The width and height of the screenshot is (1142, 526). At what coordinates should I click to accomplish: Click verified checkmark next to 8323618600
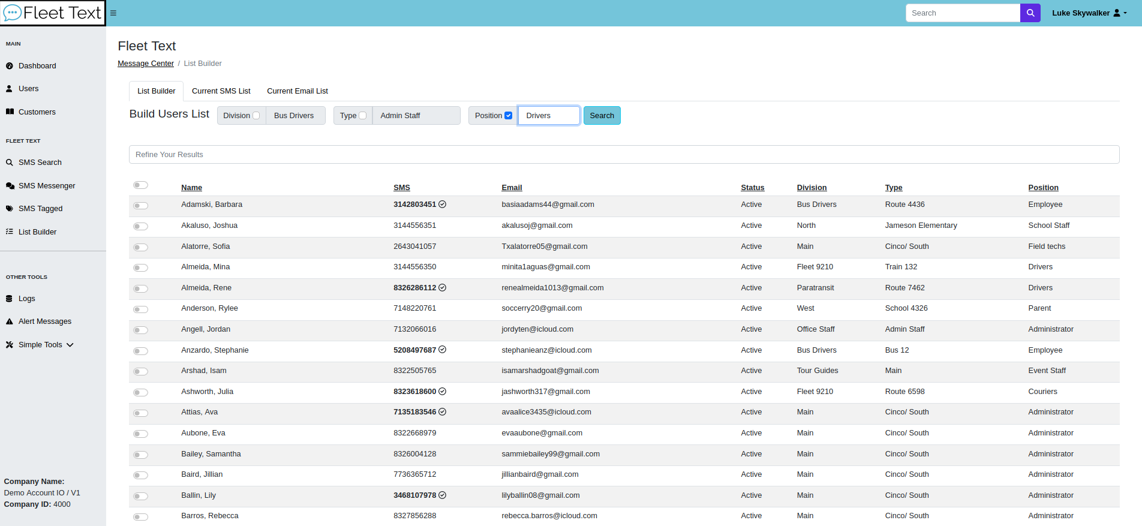(443, 392)
